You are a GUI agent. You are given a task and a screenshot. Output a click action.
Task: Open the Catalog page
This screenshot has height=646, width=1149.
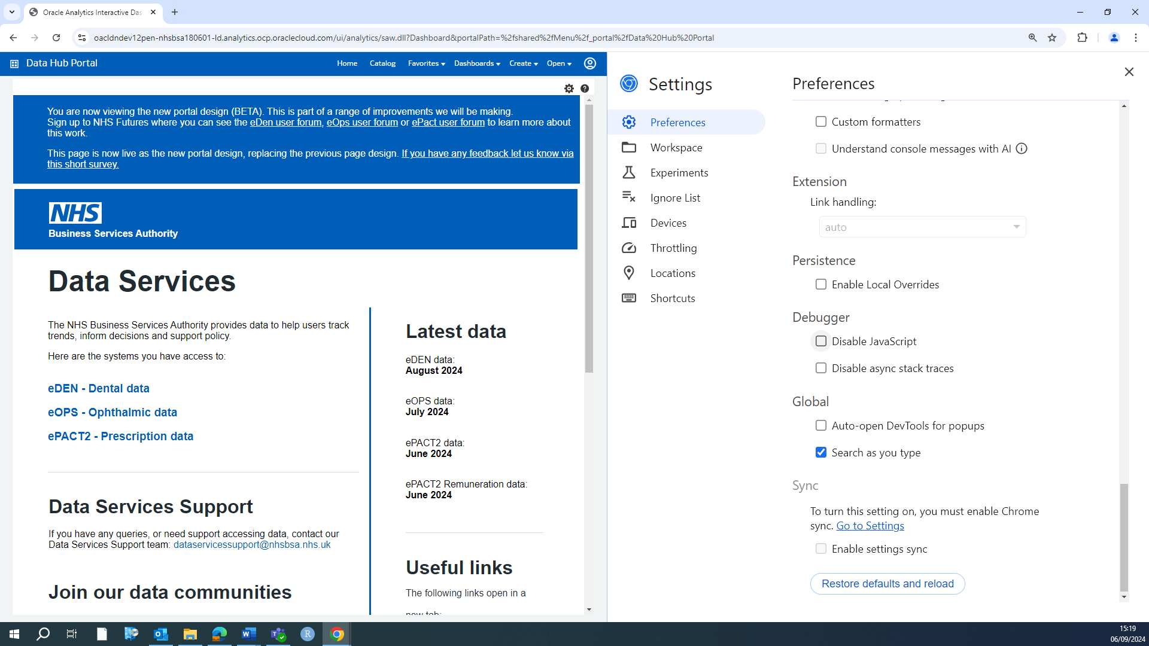pyautogui.click(x=382, y=63)
